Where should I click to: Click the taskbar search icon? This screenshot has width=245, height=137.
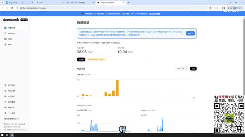point(7,135)
